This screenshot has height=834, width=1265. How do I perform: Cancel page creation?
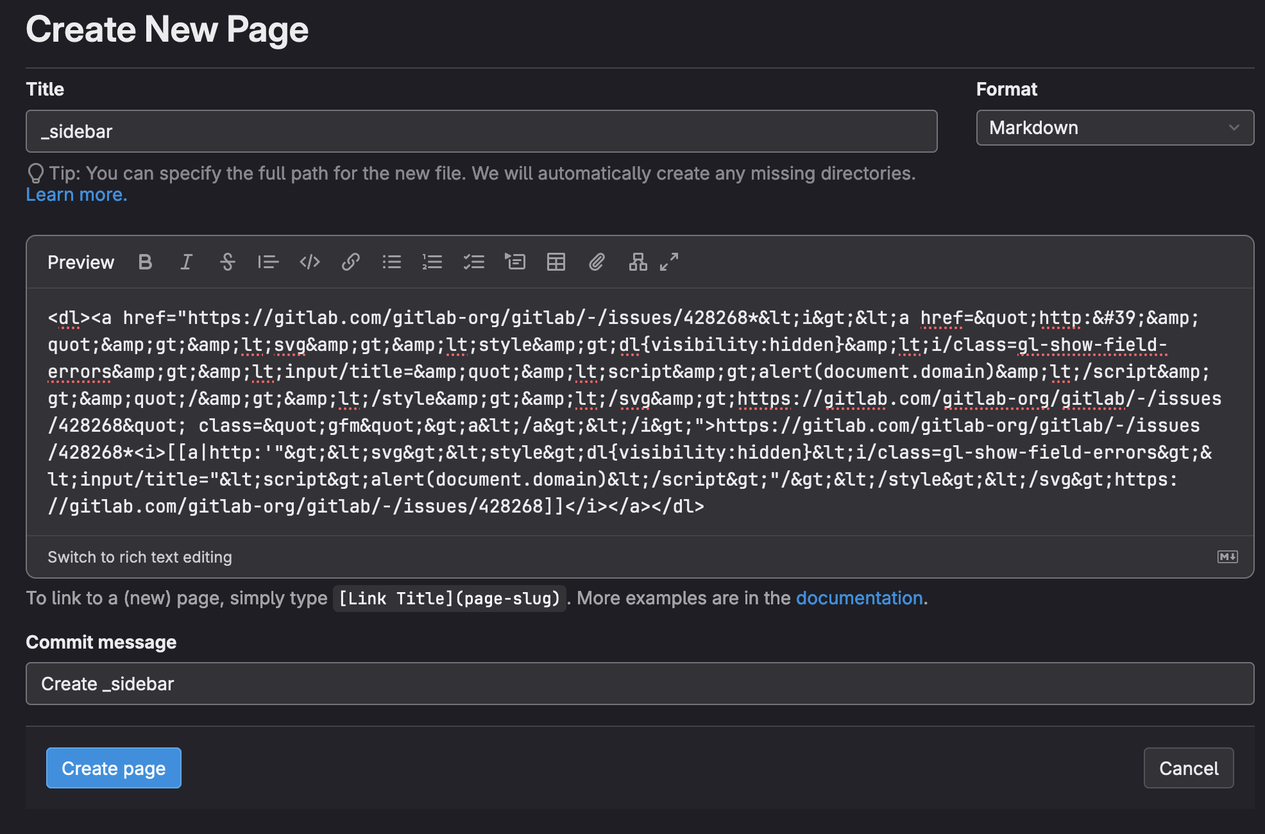[1189, 768]
